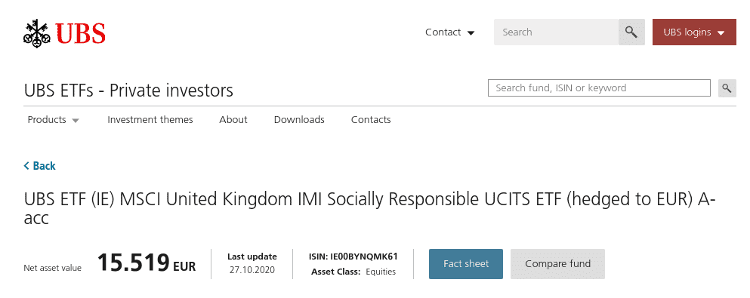
Task: Click the Back chevron arrow icon
Action: (x=26, y=166)
